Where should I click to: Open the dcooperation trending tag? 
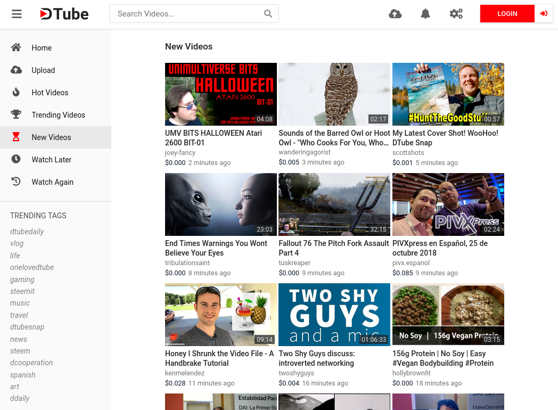31,363
